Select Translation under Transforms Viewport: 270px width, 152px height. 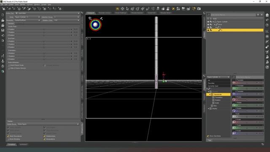click(x=219, y=98)
